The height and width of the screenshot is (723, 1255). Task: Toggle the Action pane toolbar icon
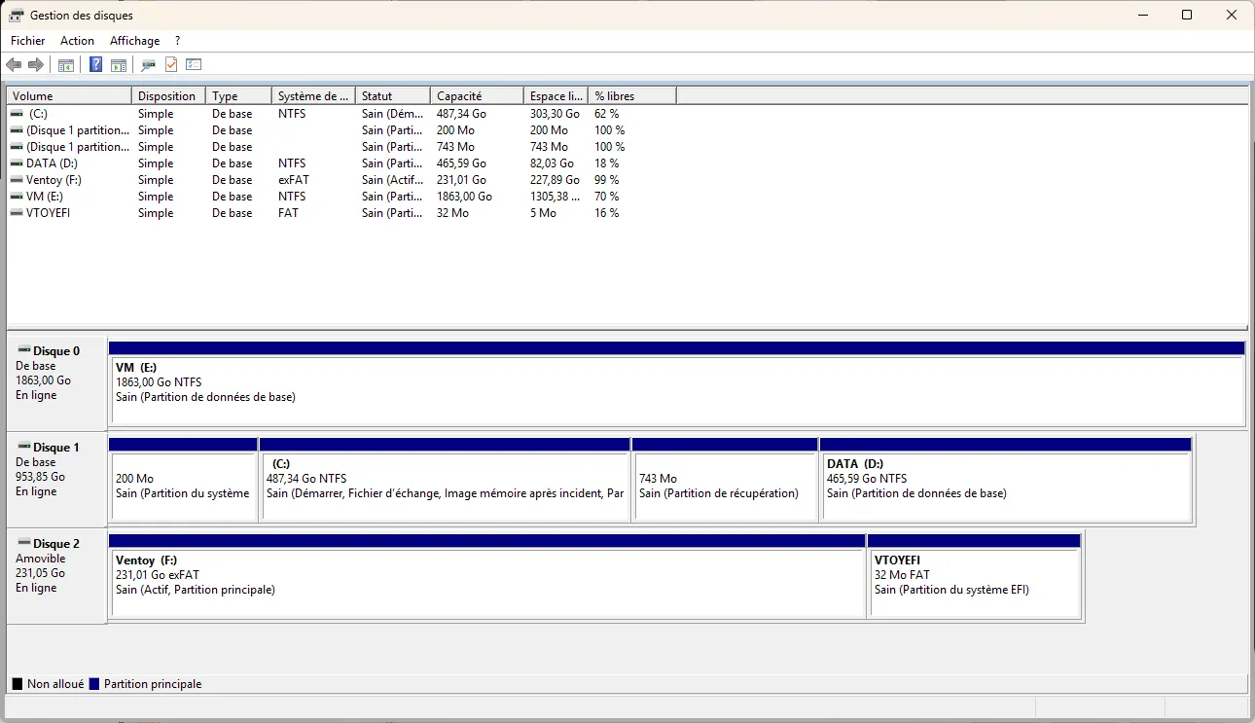(119, 65)
